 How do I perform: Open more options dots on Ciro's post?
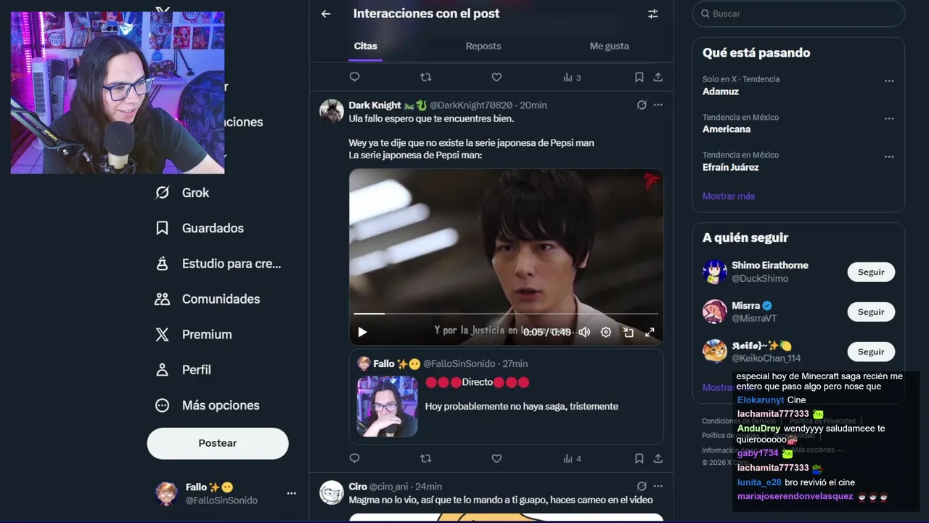(658, 486)
